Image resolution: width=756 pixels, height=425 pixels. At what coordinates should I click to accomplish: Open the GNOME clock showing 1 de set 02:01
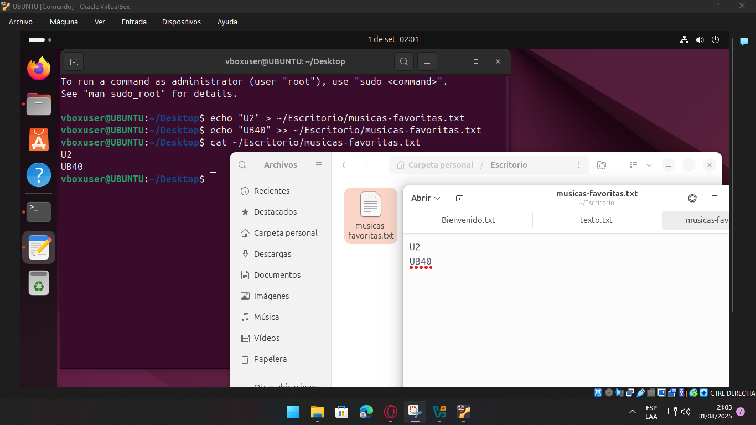393,39
